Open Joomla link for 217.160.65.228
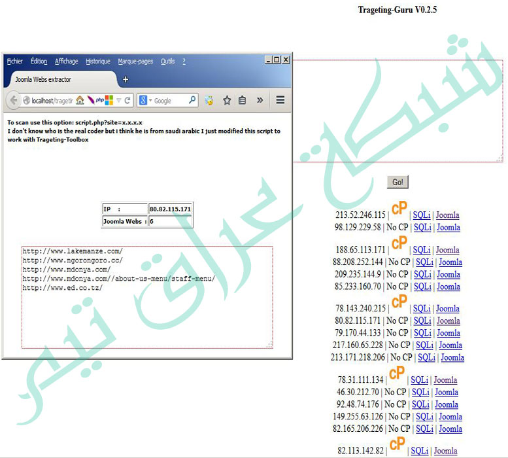 [x=450, y=345]
